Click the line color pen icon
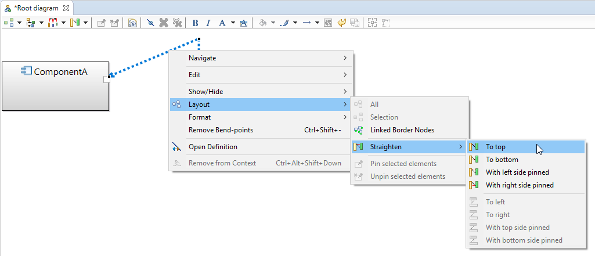The height and width of the screenshot is (256, 595). click(284, 23)
